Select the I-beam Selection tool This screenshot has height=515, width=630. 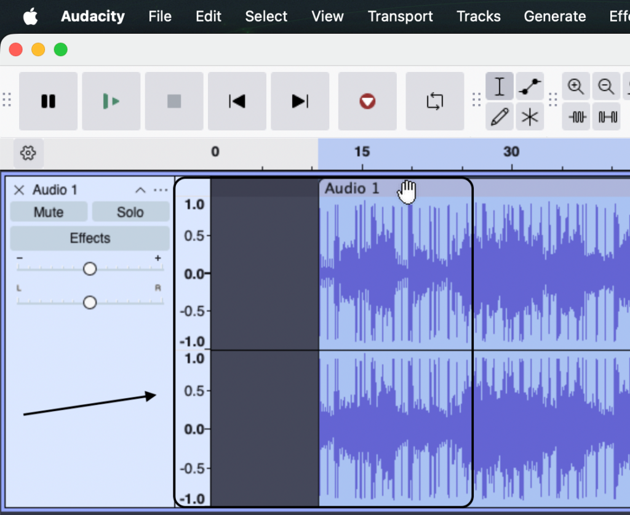500,87
